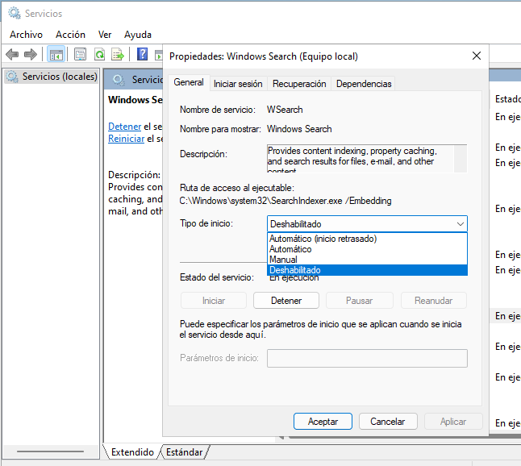Click the Detener link in Servicios window

point(124,127)
